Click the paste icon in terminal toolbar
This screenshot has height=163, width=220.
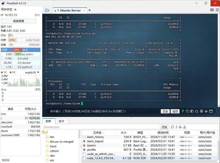(192, 111)
